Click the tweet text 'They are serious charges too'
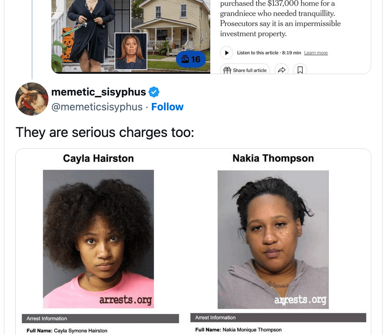 (105, 132)
